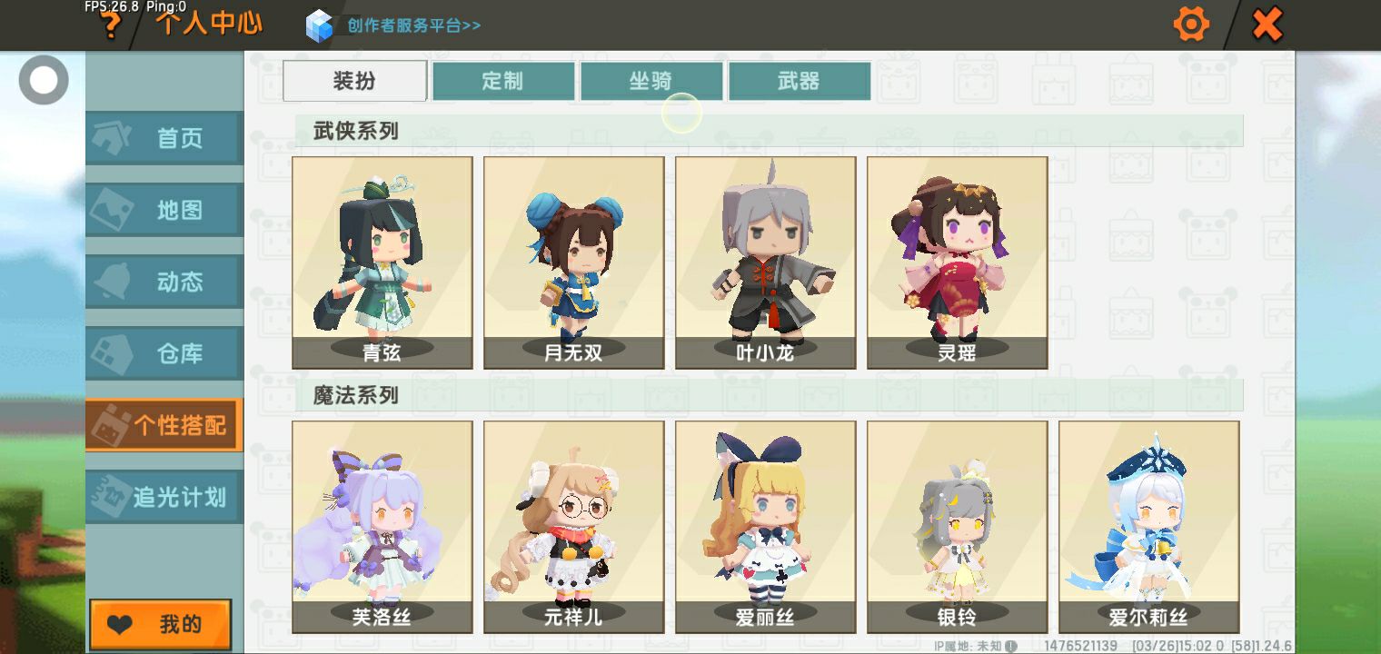Open 动态 bell sidebar entry
Image resolution: width=1381 pixels, height=654 pixels.
(164, 282)
